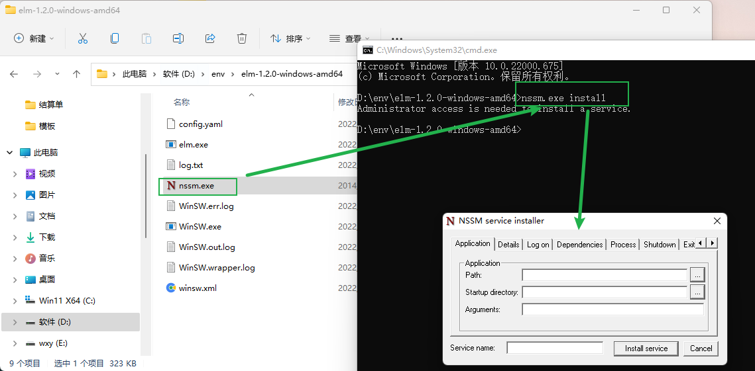Expand the 音乐 tree node
Screen dimensions: 755x371
[15, 259]
